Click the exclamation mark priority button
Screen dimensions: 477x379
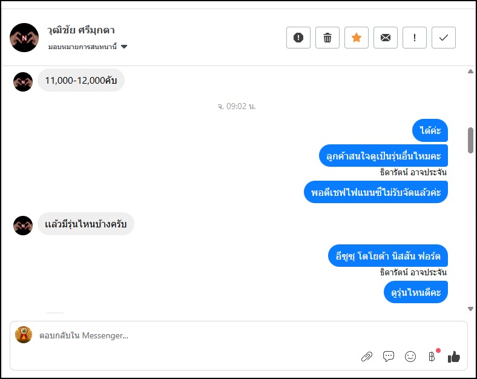415,38
